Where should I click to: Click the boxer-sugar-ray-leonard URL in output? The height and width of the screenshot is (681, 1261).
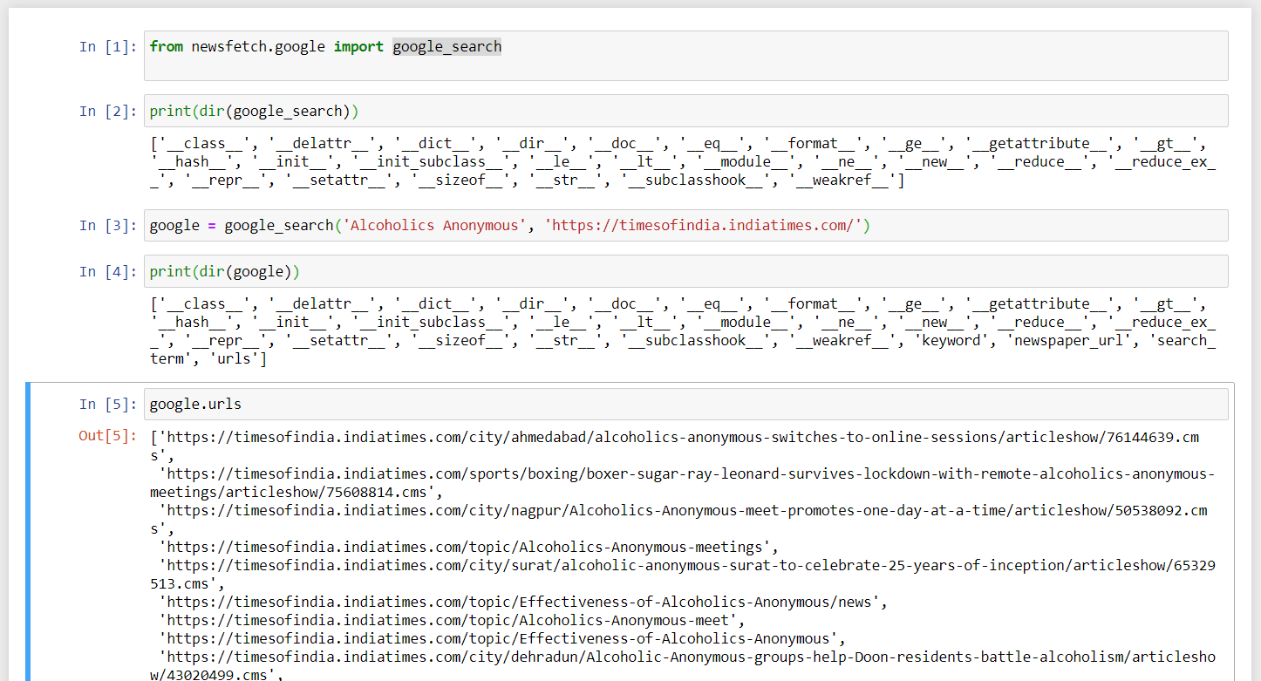pyautogui.click(x=682, y=482)
